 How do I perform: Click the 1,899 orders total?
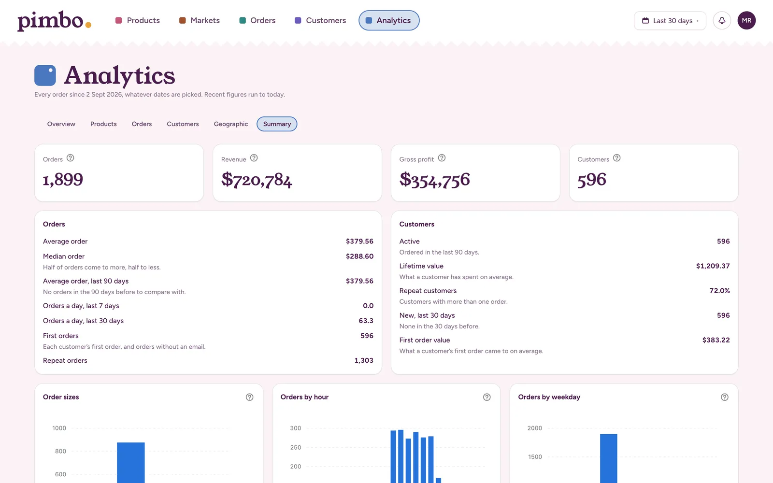tap(63, 180)
